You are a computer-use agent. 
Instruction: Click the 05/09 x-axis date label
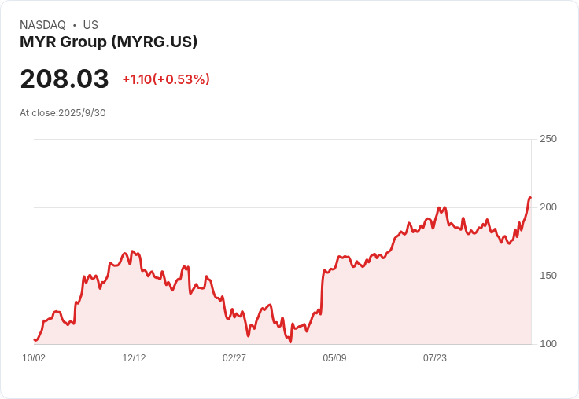[334, 358]
